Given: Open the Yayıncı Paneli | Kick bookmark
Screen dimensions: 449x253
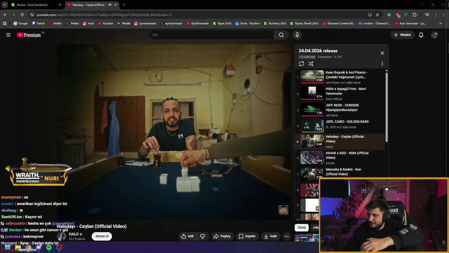Looking at the screenshot, I should [304, 24].
